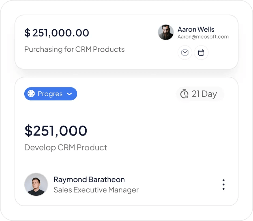Click the spinner icon in the Progres badge

(31, 94)
